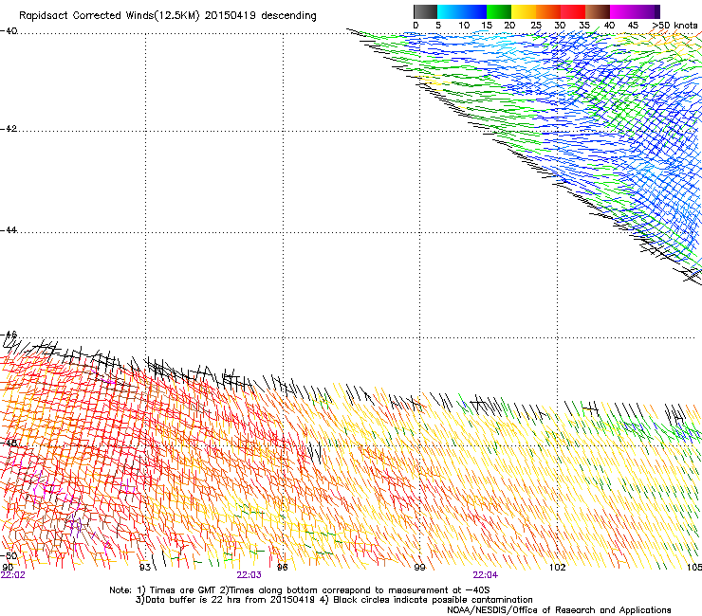Click the green 15-20 knots legend swatch

[x=499, y=11]
